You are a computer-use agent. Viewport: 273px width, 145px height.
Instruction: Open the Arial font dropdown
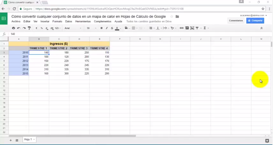click(73, 28)
